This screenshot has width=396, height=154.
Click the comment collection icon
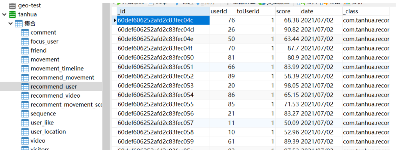point(25,32)
